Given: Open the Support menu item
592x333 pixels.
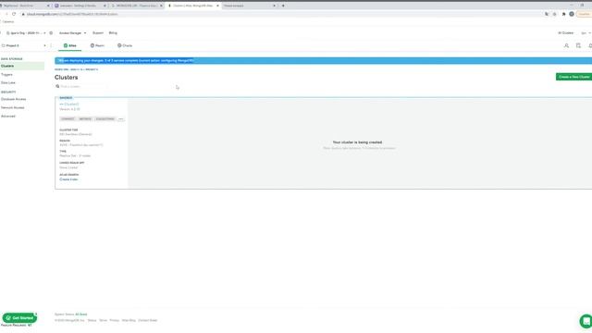Looking at the screenshot, I should coord(98,33).
